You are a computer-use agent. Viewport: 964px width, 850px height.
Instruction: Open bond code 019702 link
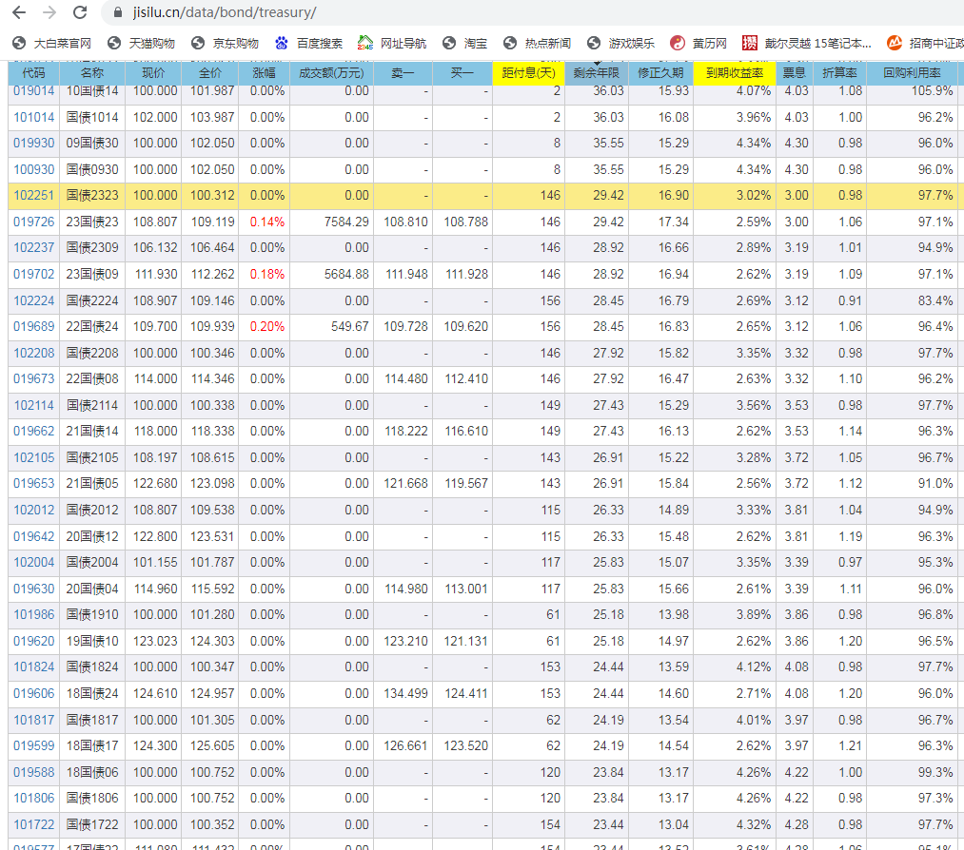point(33,274)
